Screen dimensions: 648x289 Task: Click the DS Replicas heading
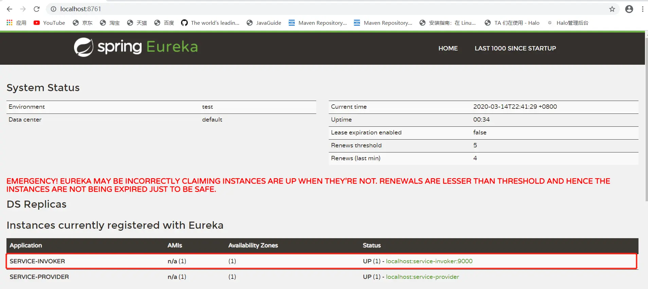37,204
